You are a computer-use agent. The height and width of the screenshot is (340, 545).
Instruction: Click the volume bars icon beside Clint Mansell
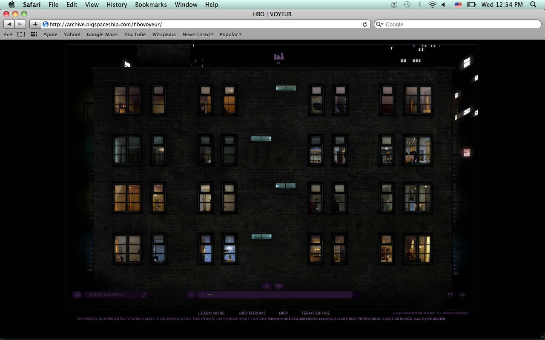point(77,295)
